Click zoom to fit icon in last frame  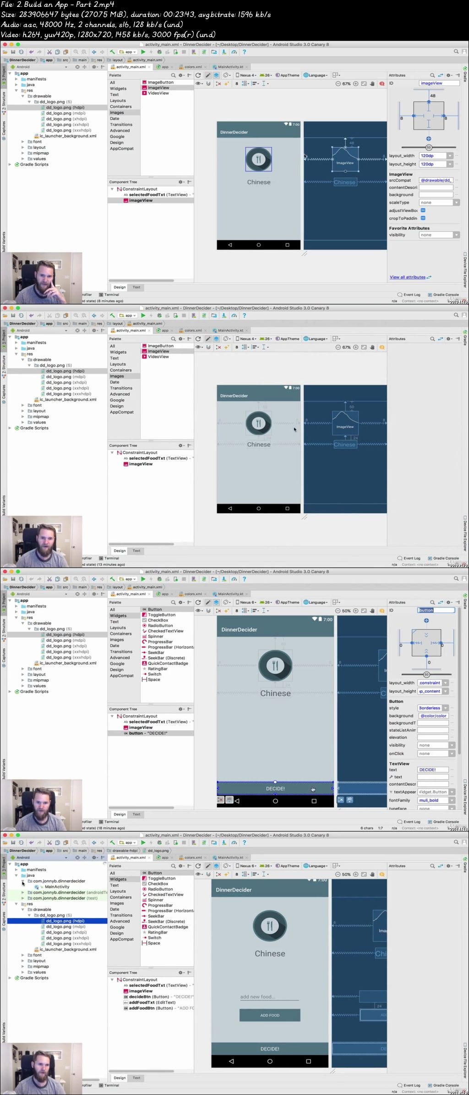click(x=364, y=875)
